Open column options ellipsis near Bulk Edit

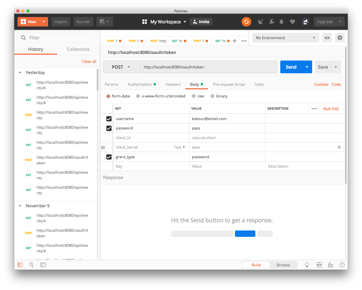click(314, 109)
